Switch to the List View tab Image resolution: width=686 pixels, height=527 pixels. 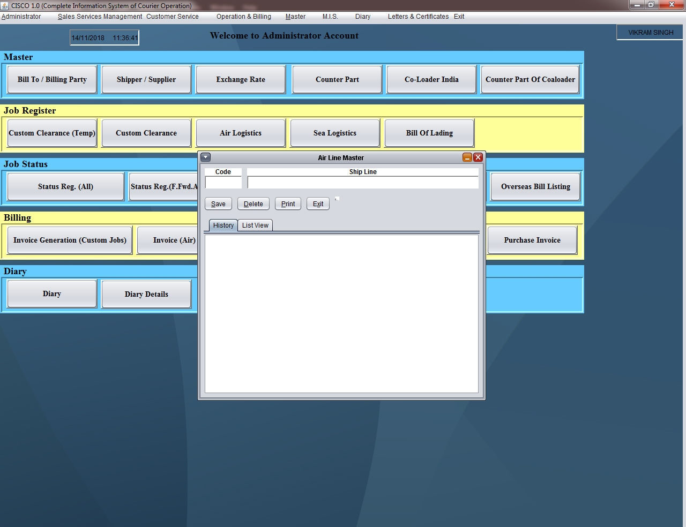255,225
